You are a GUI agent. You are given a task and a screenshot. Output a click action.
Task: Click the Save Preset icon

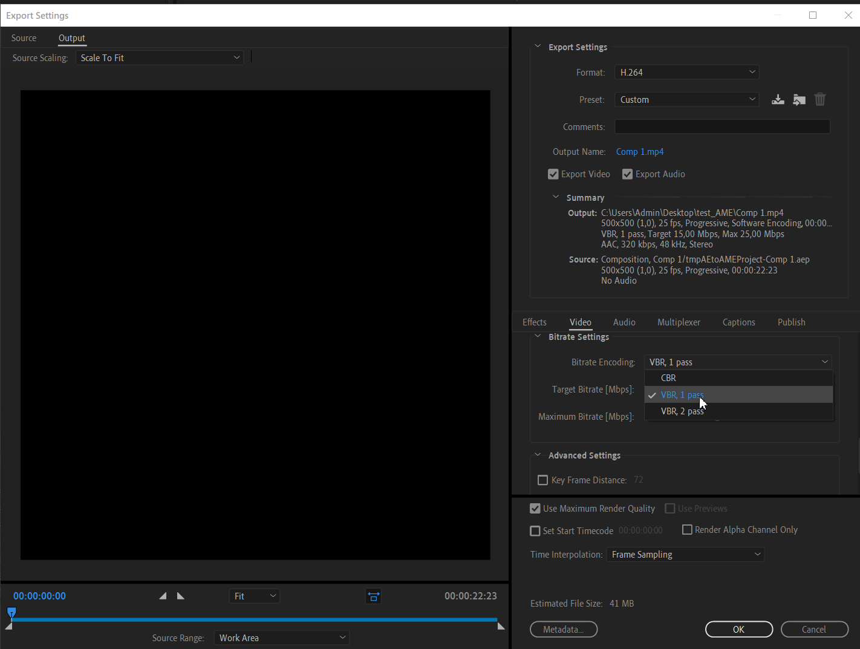[x=778, y=100]
